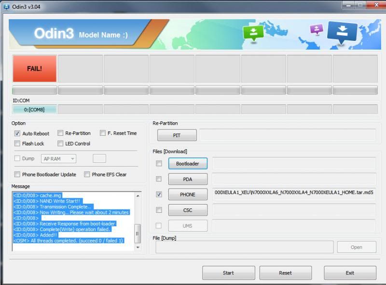Click 'Receive Response from boot-loader' line
Screen dimensions: 386x285
[65, 223]
